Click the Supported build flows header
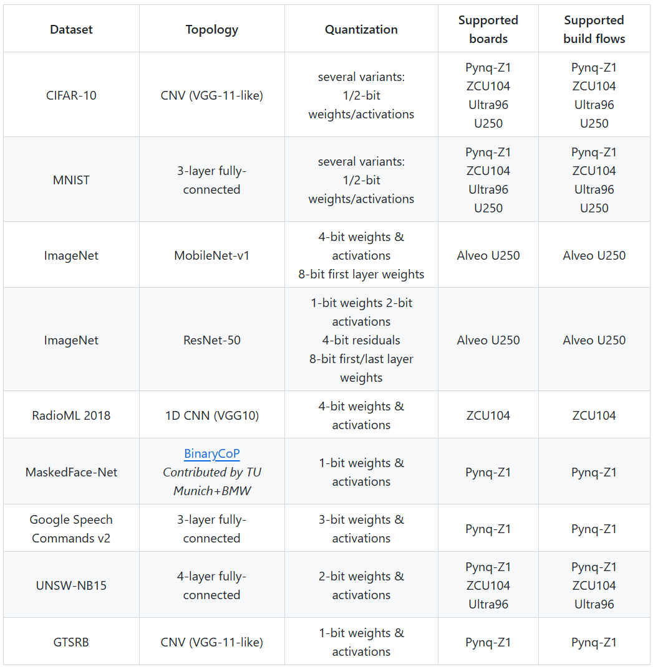The width and height of the screenshot is (653, 667). 594,29
